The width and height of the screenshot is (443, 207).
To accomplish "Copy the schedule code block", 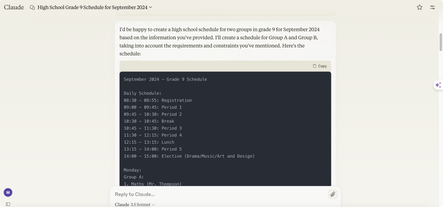I will coord(320,66).
